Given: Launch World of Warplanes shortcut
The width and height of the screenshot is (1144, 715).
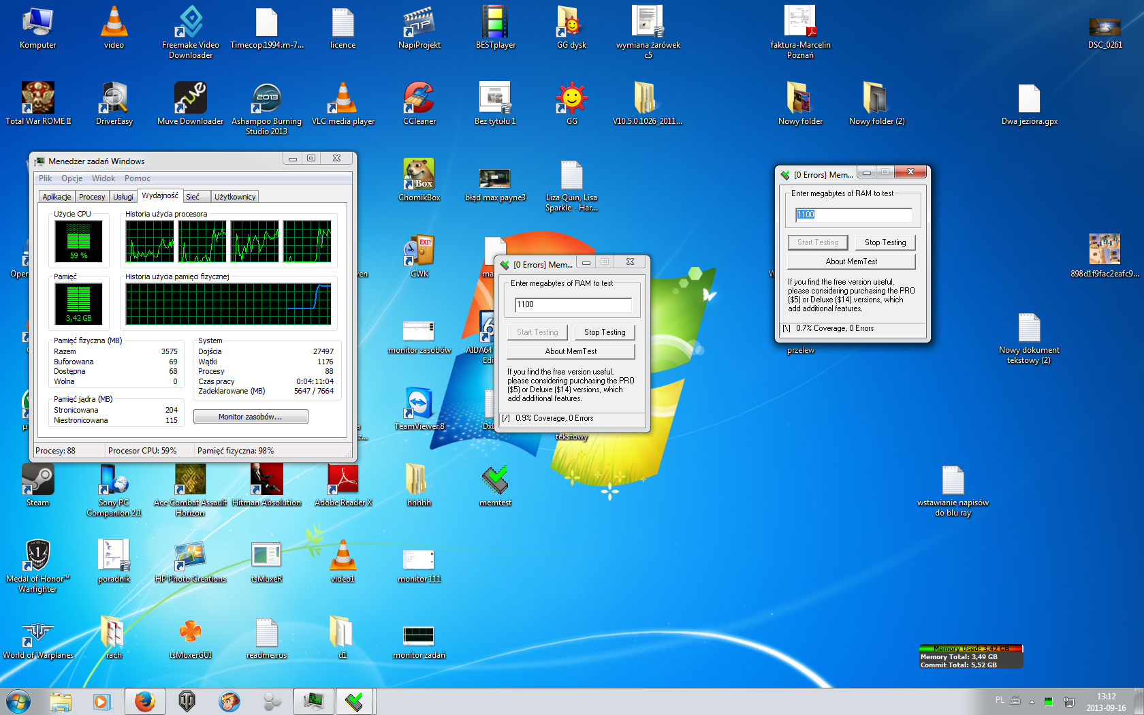Looking at the screenshot, I should click(x=38, y=639).
